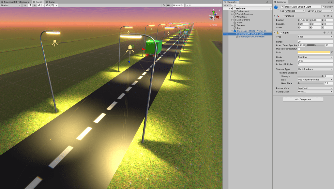Switch to ProceduralSky (Complete) tab
Image resolution: width=334 pixels, height=189 pixels.
16,2
